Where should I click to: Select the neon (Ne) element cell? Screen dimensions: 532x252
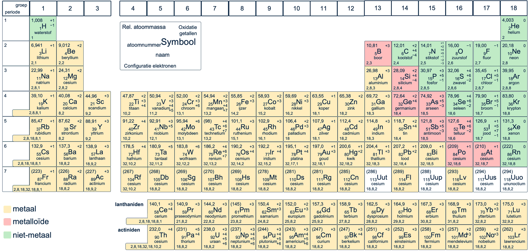coord(514,53)
